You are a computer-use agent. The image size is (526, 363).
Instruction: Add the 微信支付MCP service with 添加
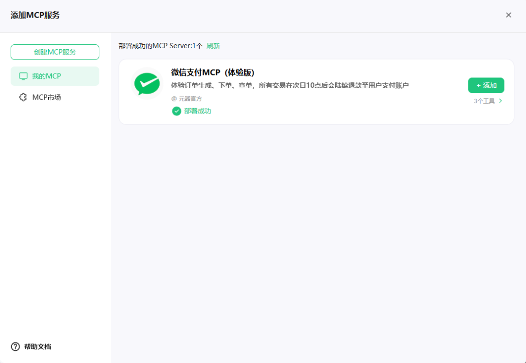pyautogui.click(x=486, y=86)
